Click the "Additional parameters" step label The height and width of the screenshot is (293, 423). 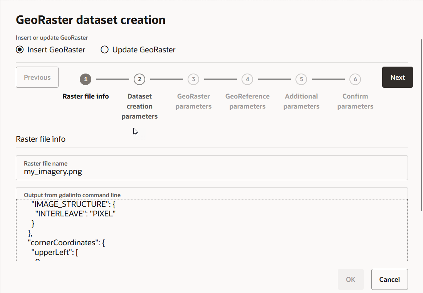pos(301,101)
